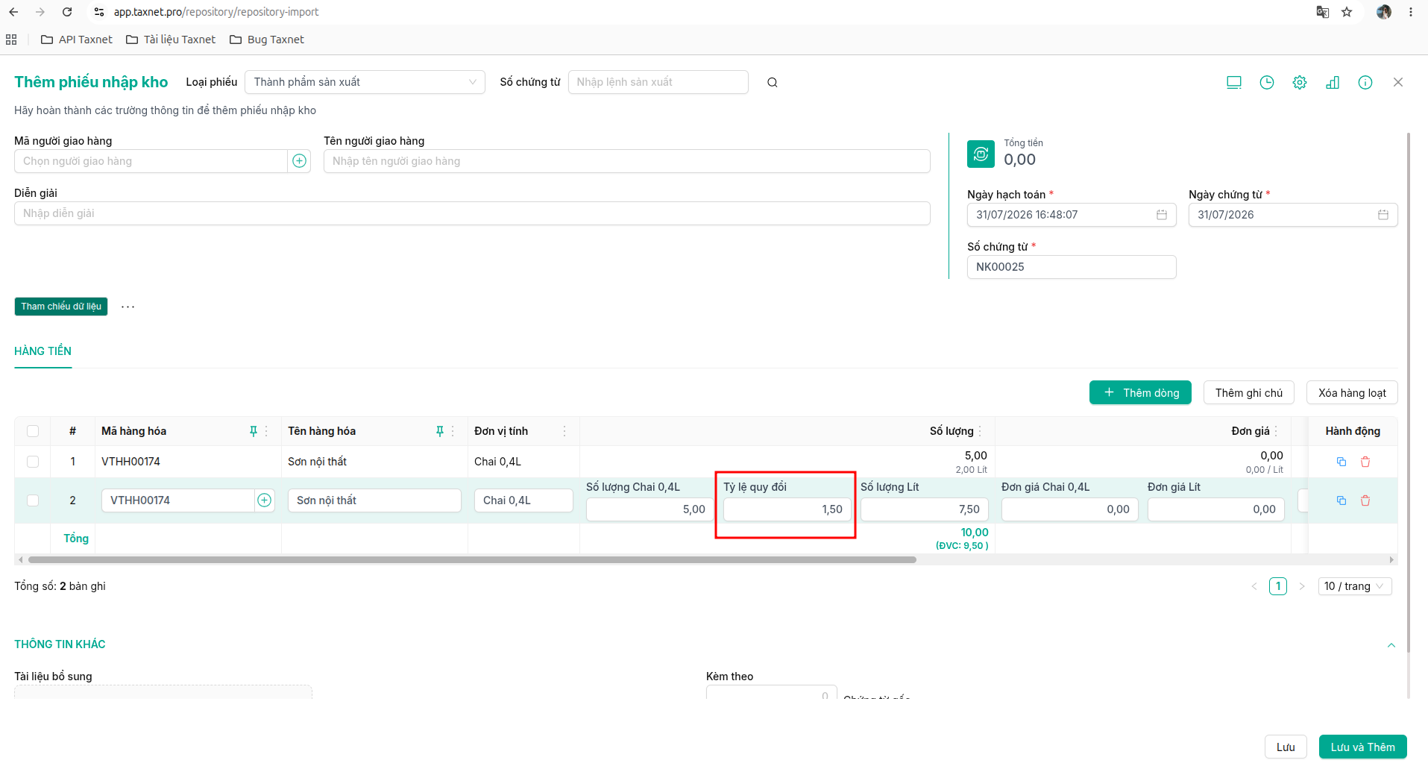The image size is (1428, 766).
Task: Open the Loại phiếu dropdown
Action: (365, 82)
